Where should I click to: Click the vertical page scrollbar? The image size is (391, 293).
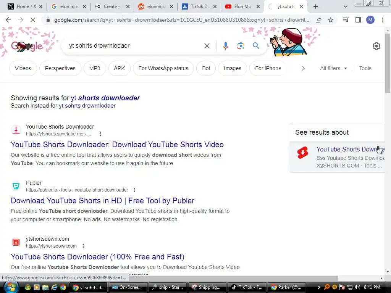click(x=388, y=63)
